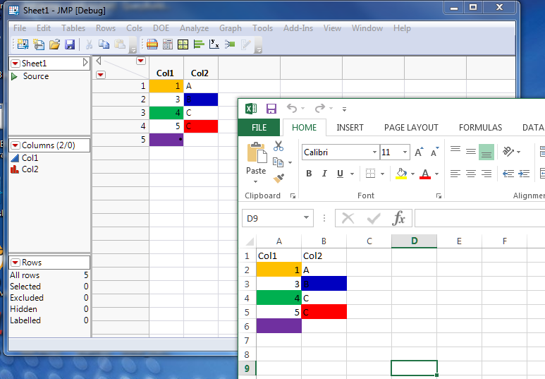
Task: Click the JMP horizontal bar chart icon
Action: pyautogui.click(x=198, y=44)
